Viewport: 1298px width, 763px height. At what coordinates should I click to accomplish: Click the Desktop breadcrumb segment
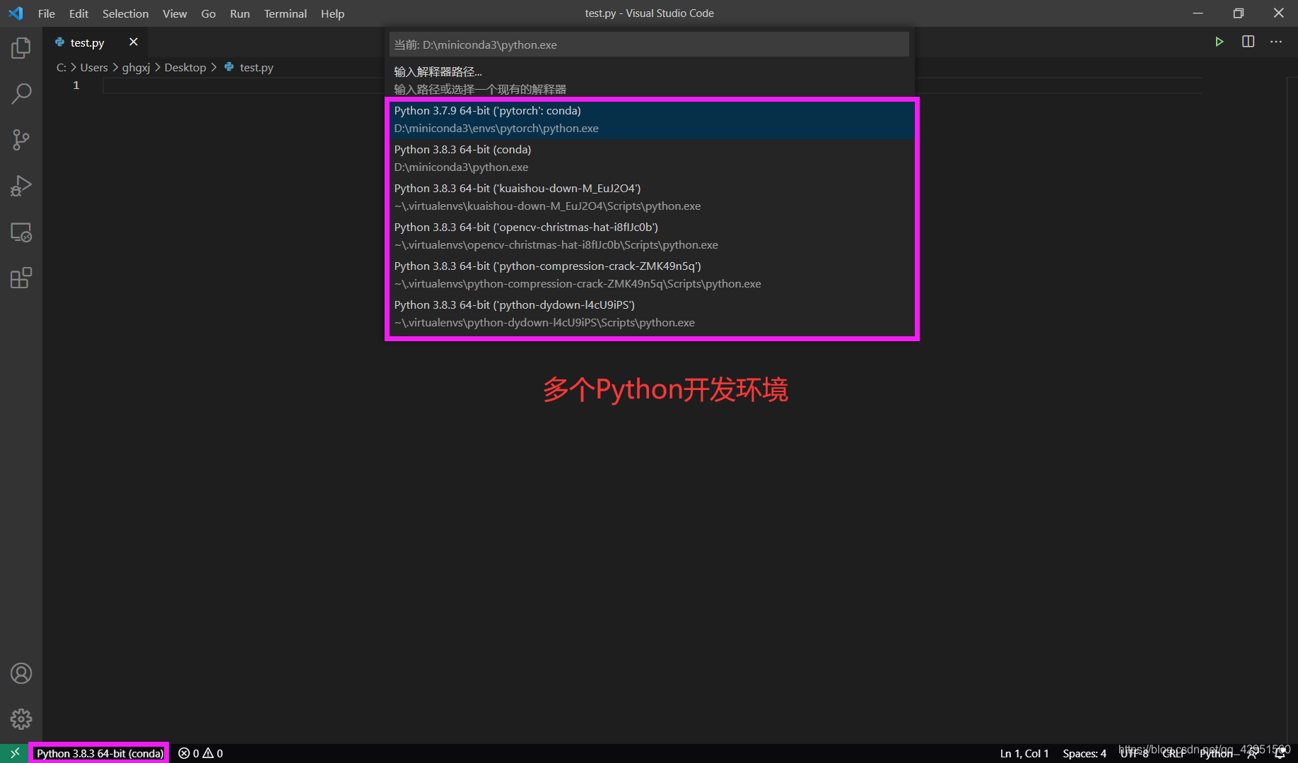(x=185, y=67)
